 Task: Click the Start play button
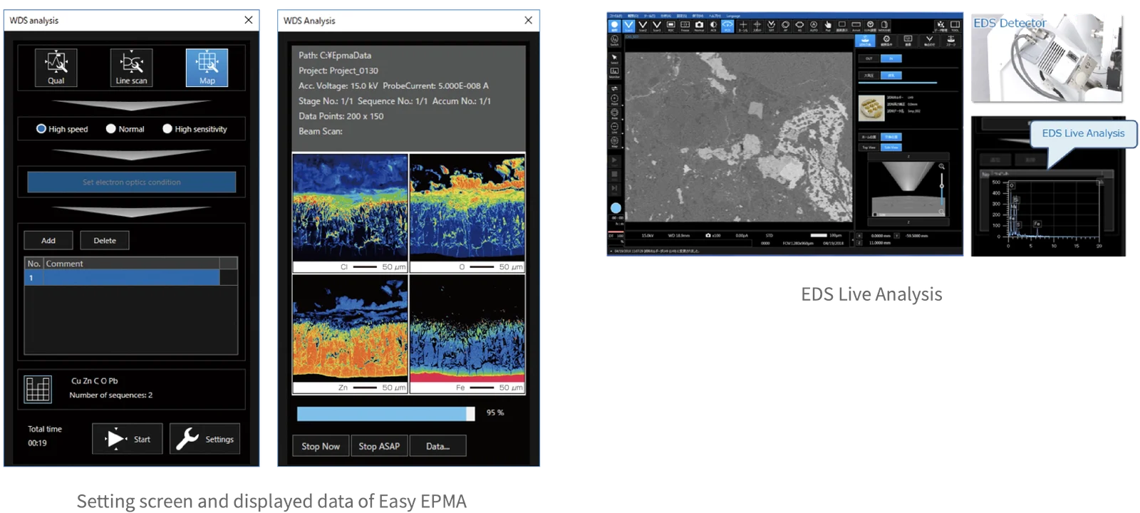click(128, 439)
